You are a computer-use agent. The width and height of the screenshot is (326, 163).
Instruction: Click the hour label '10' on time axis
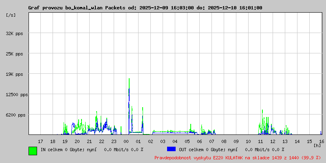[x=248, y=141]
